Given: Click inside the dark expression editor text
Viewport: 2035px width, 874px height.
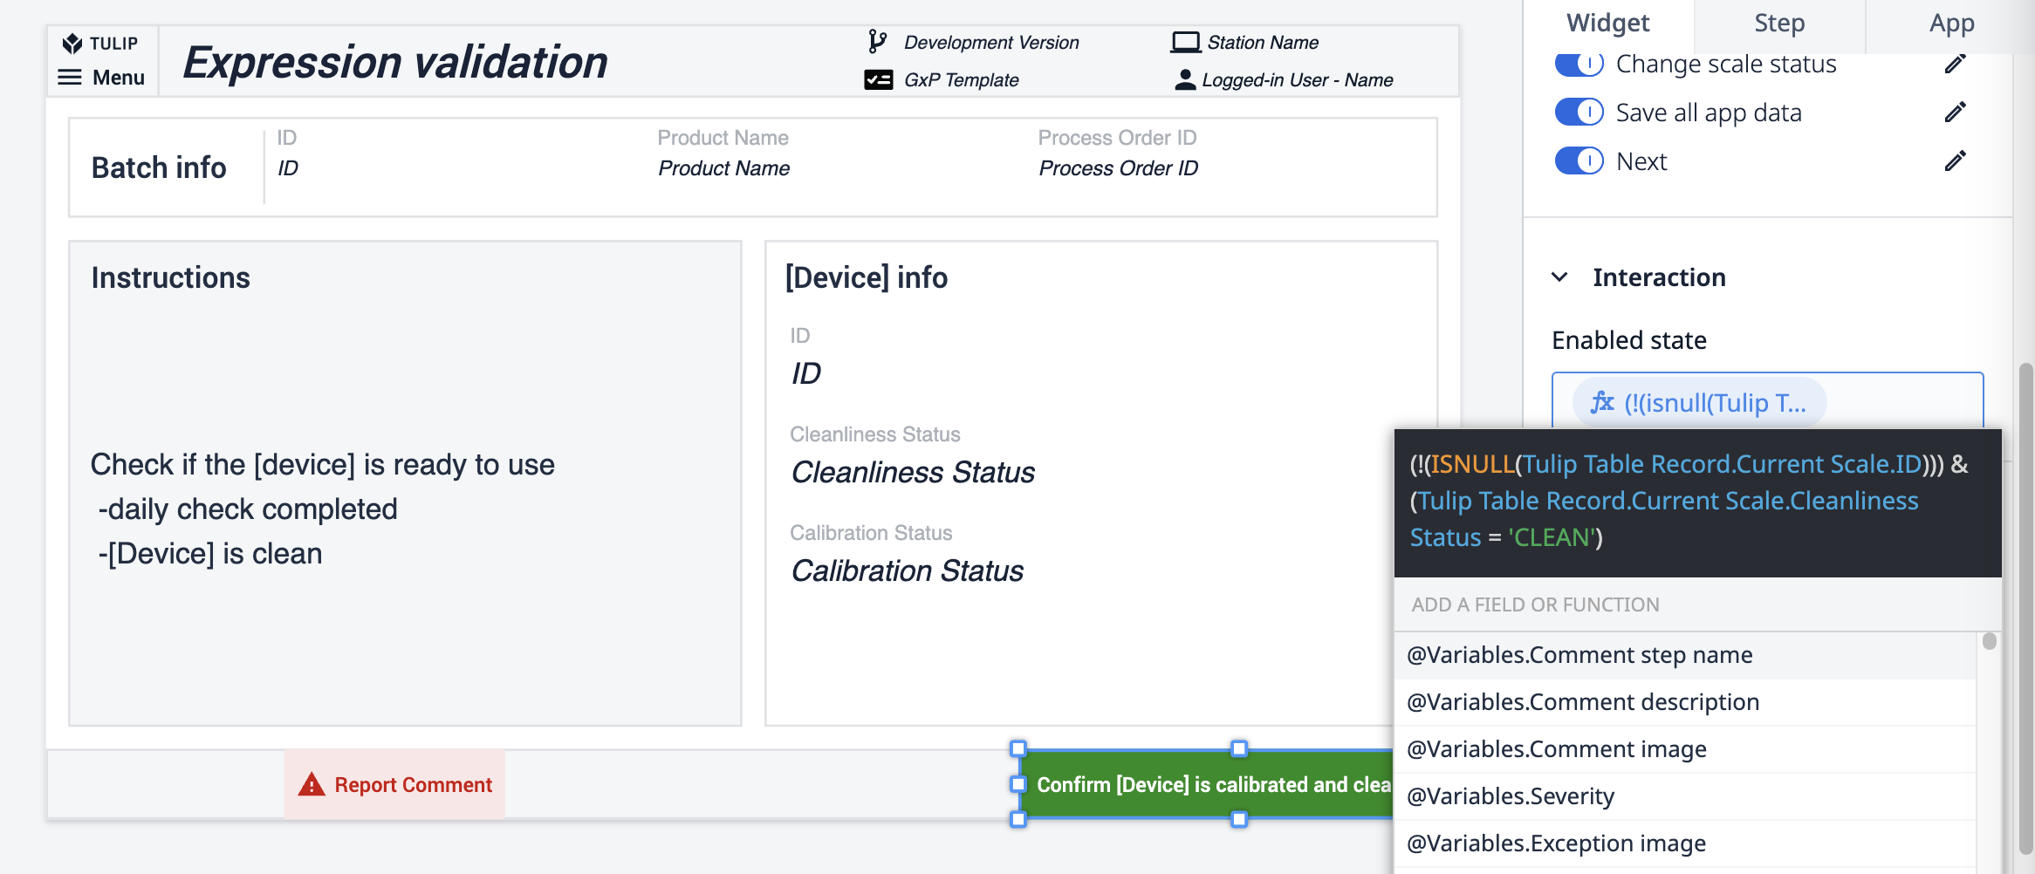Looking at the screenshot, I should pyautogui.click(x=1697, y=502).
